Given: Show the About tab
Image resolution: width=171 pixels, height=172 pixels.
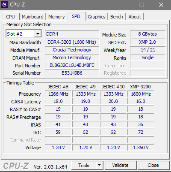Looking at the screenshot, I should tap(135, 17).
